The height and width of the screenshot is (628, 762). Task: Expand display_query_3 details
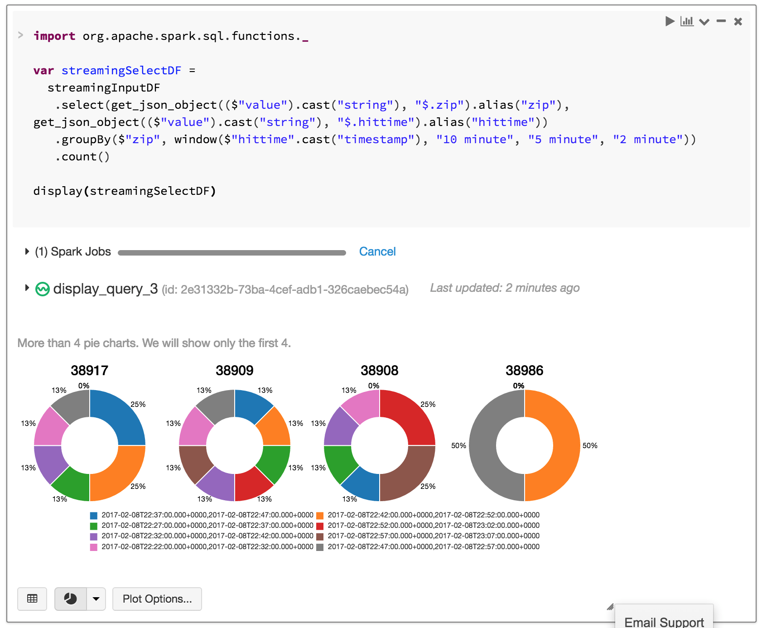[27, 288]
